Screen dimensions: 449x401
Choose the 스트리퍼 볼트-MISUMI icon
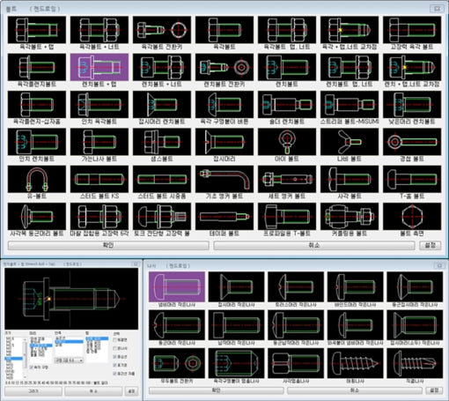point(350,105)
